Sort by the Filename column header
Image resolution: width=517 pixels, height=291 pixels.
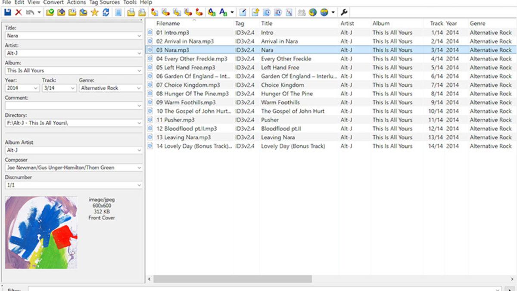pyautogui.click(x=168, y=23)
